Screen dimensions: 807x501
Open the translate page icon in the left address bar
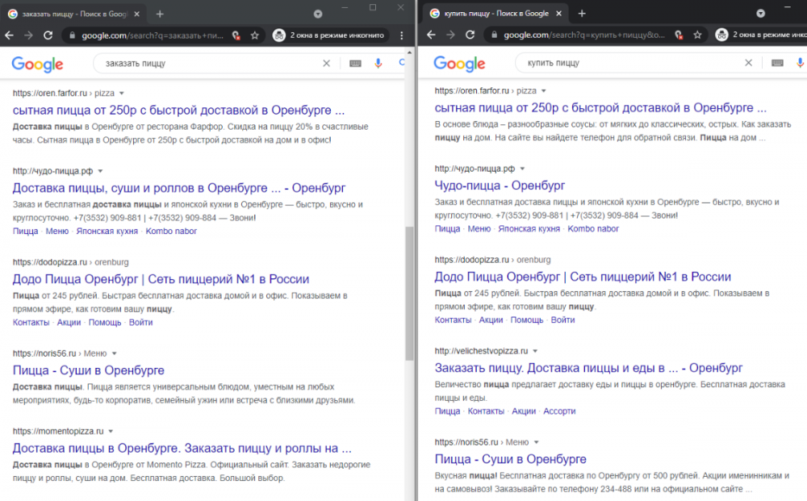pos(236,35)
